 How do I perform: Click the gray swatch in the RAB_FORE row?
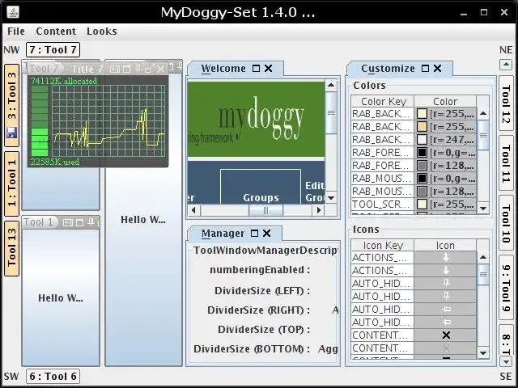tap(422, 165)
